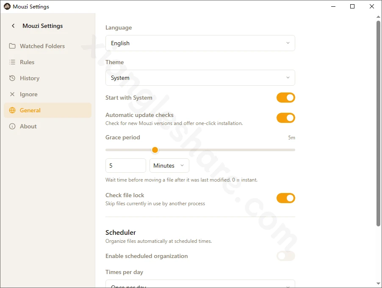Click the About info icon
Screen dimensions: 382x288
coord(12,126)
